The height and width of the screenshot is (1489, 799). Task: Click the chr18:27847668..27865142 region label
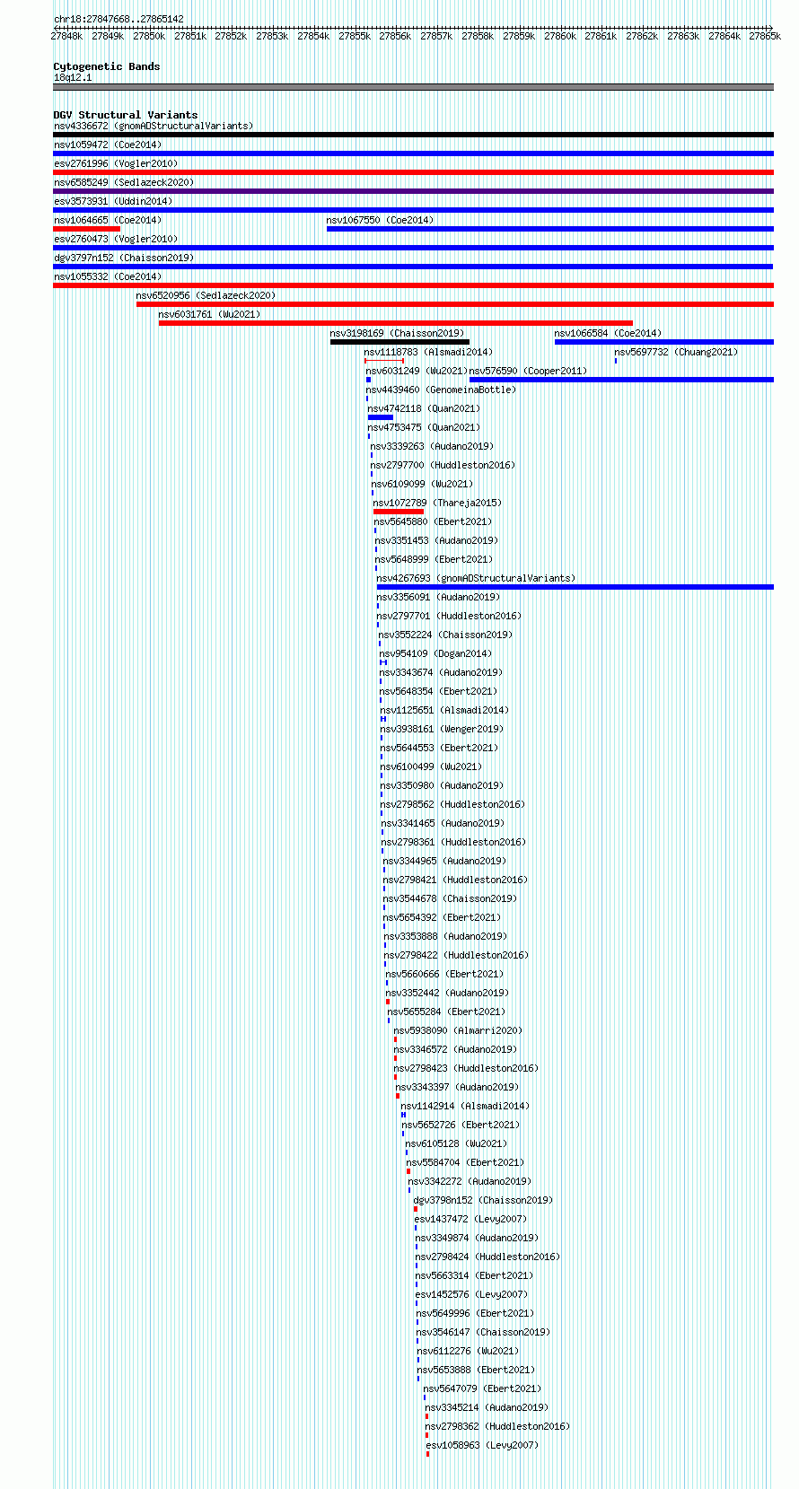tap(119, 19)
